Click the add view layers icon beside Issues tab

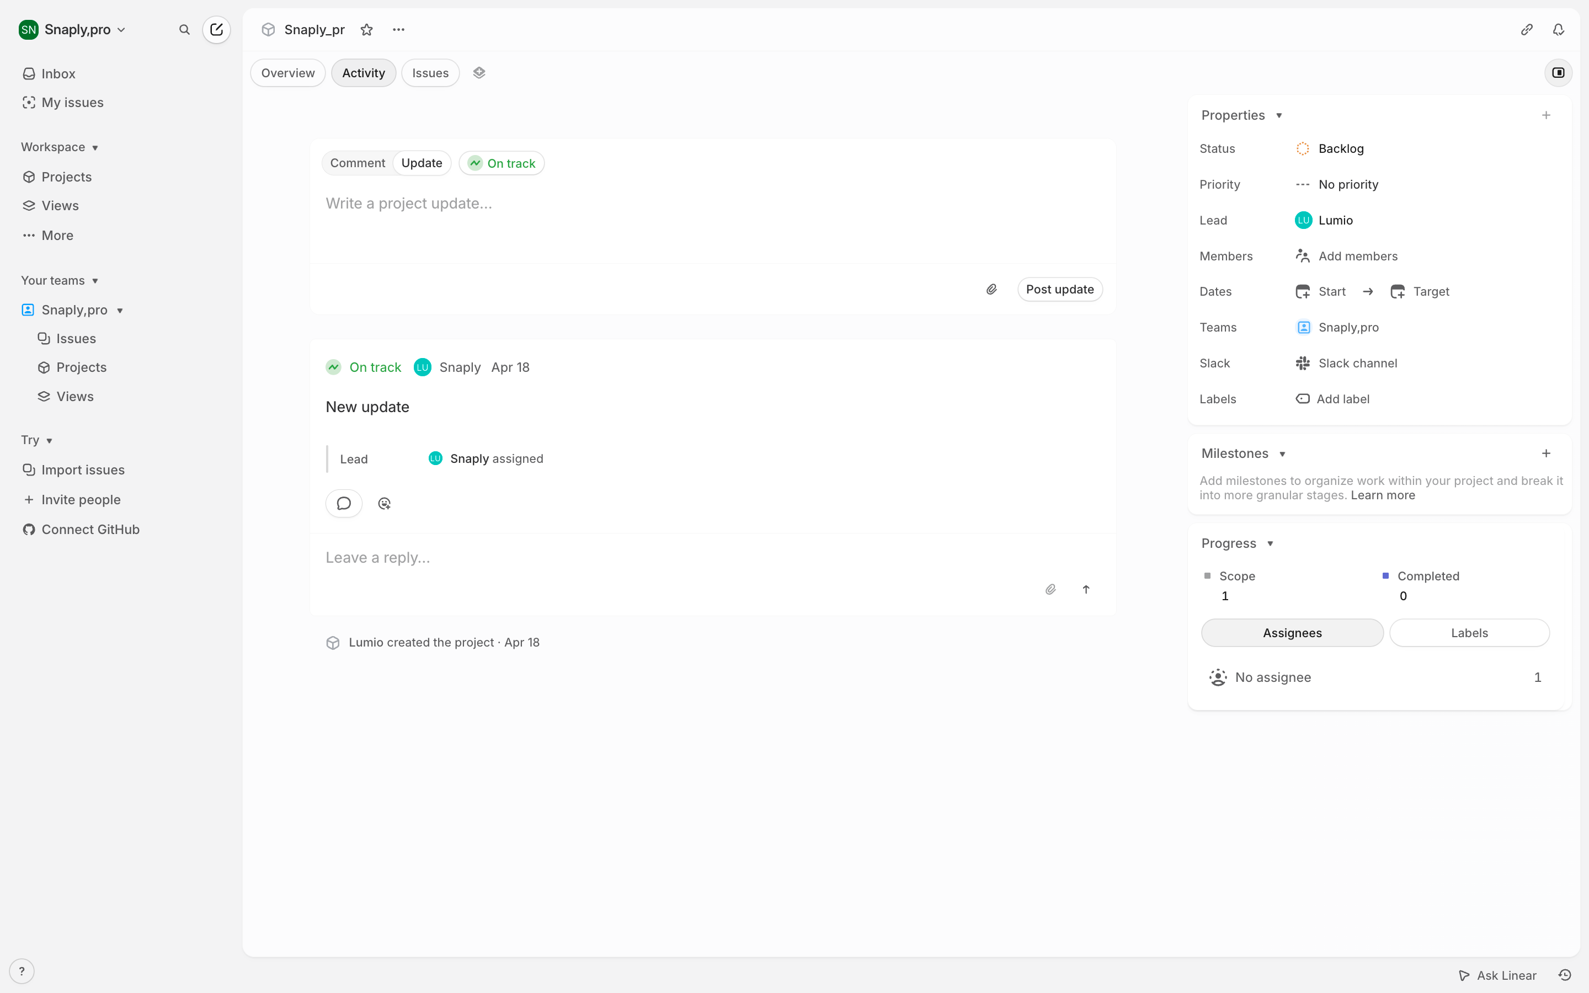pyautogui.click(x=479, y=73)
